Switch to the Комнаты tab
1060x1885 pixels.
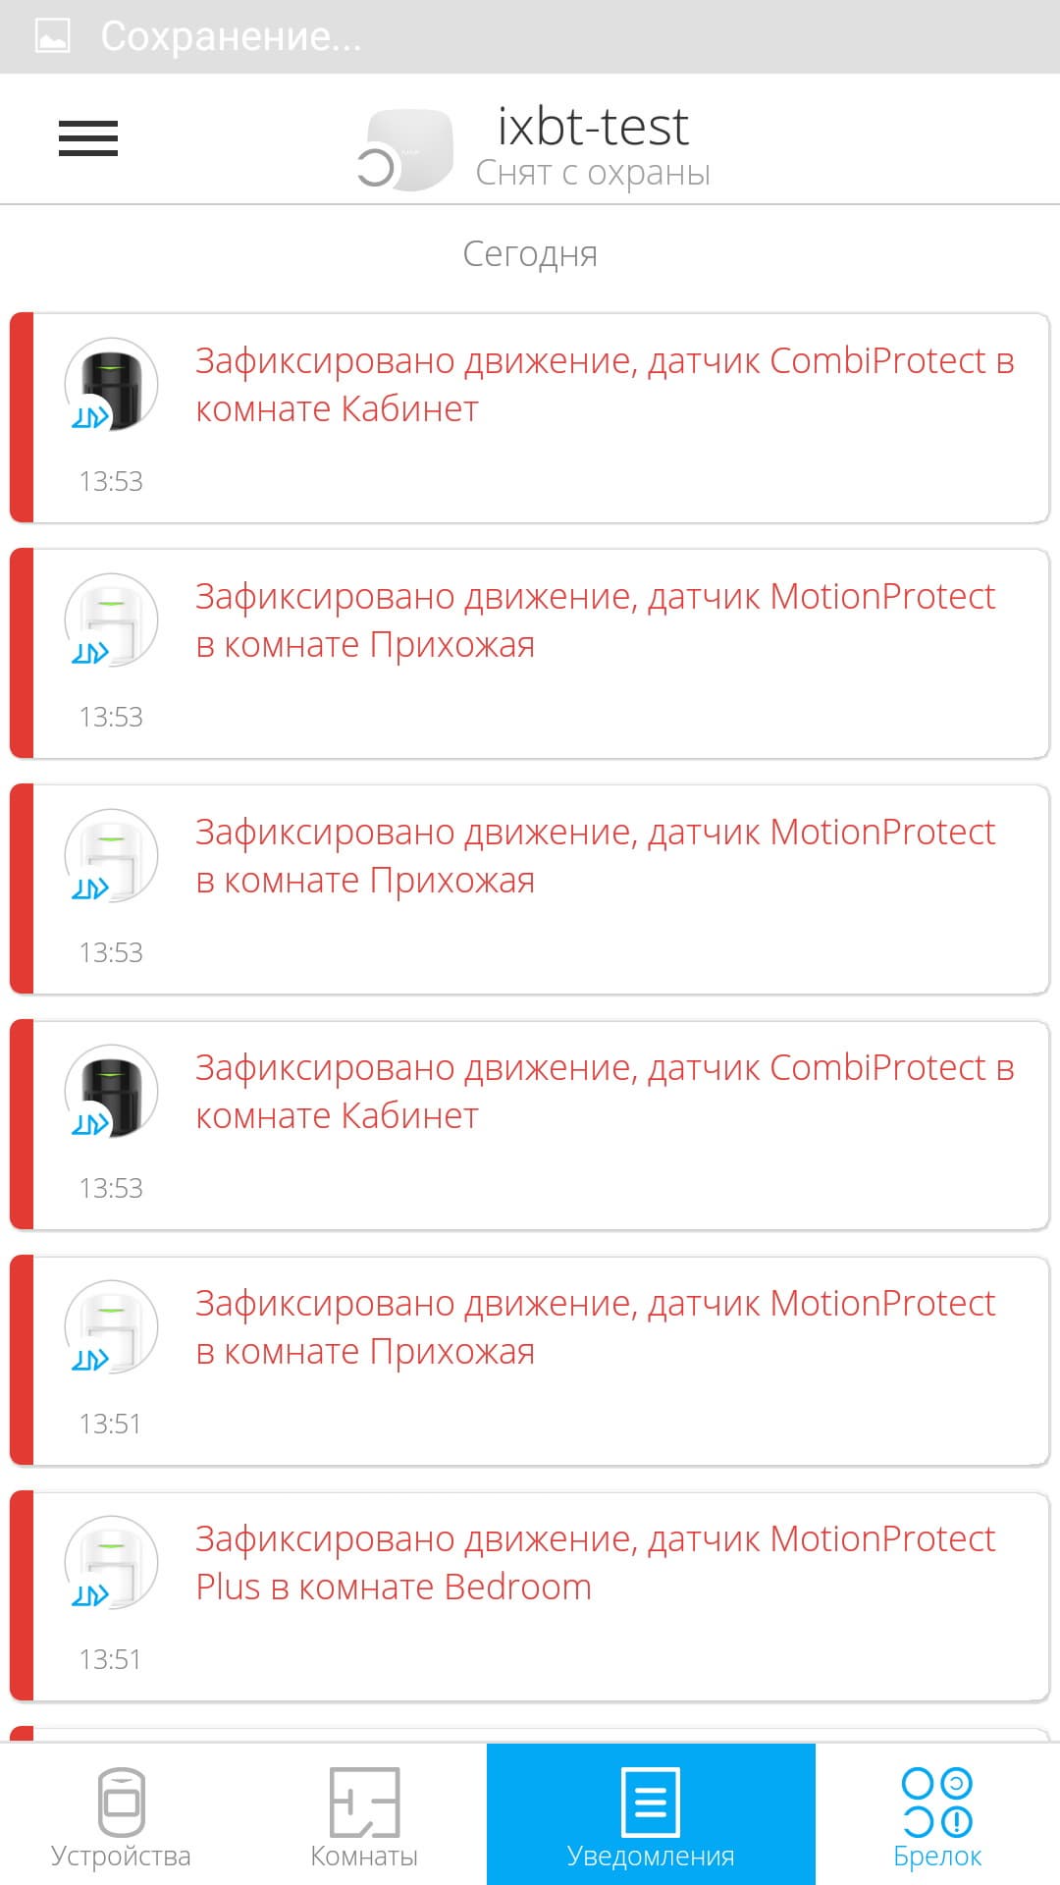[x=364, y=1815]
